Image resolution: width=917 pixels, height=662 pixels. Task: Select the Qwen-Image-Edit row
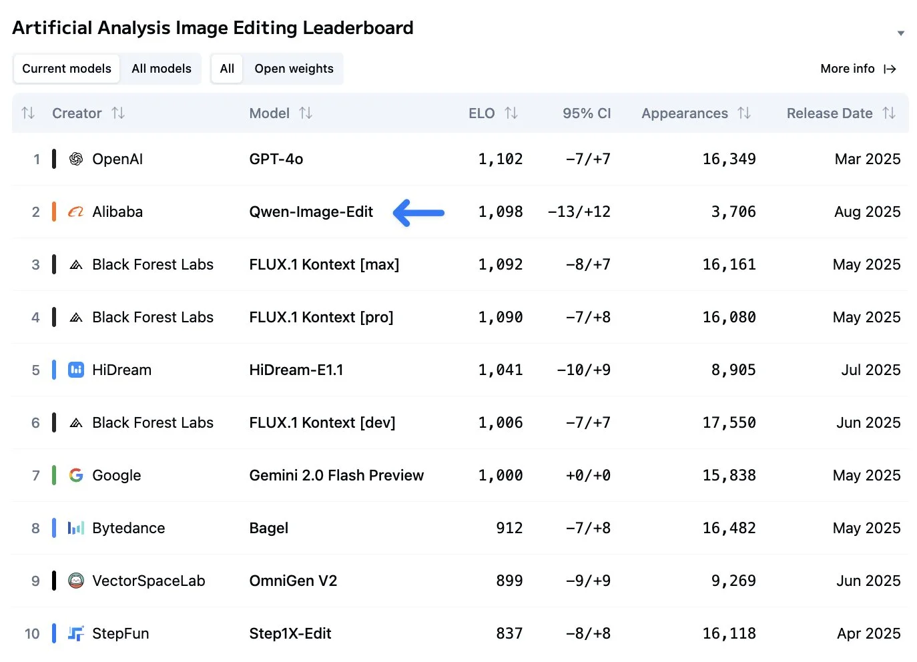click(x=311, y=212)
